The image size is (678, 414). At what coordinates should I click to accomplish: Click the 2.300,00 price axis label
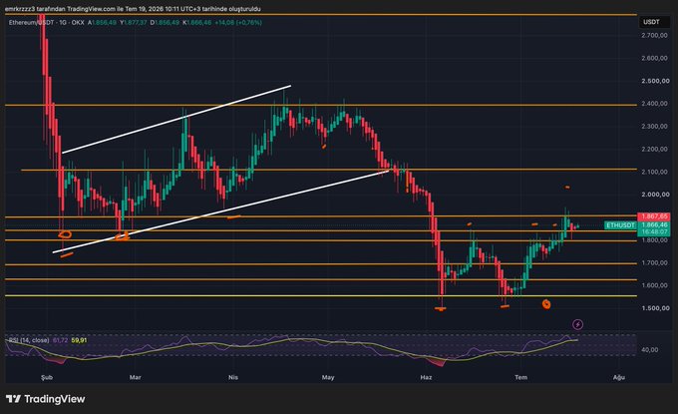(x=655, y=127)
